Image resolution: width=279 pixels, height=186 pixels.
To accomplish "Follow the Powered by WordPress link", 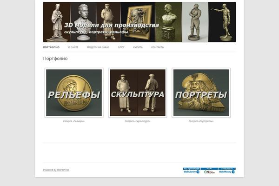I will tap(56, 170).
